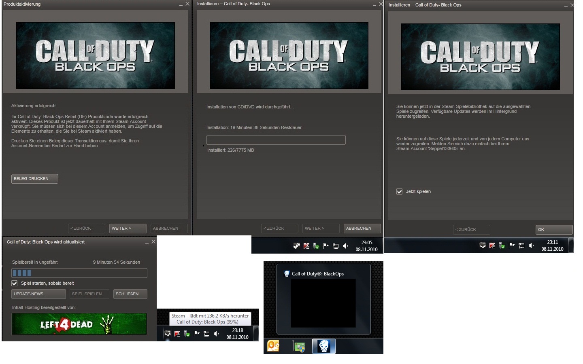Image resolution: width=583 pixels, height=364 pixels.
Task: Open UPDATE-NEWS in the update window
Action: click(38, 294)
